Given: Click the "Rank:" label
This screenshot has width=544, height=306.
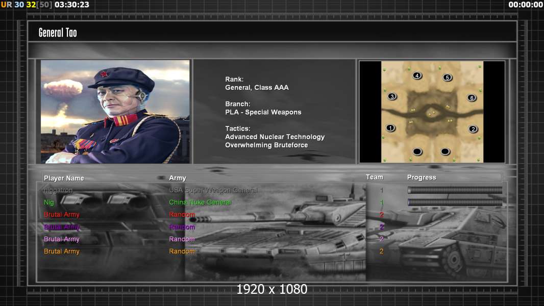Looking at the screenshot, I should point(234,80).
